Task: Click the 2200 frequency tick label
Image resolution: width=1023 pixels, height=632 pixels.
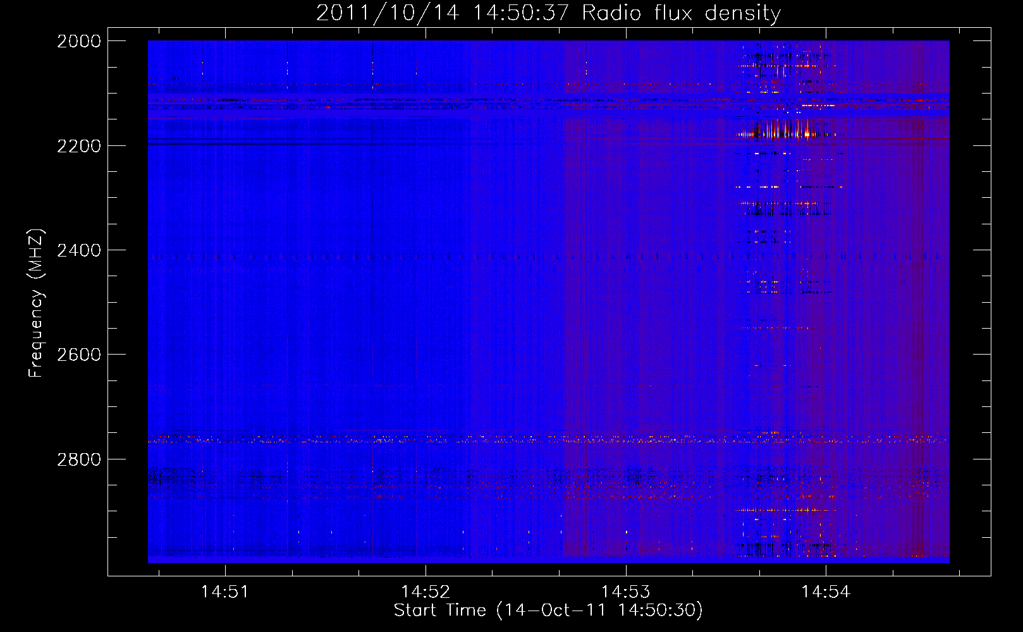Action: point(79,146)
